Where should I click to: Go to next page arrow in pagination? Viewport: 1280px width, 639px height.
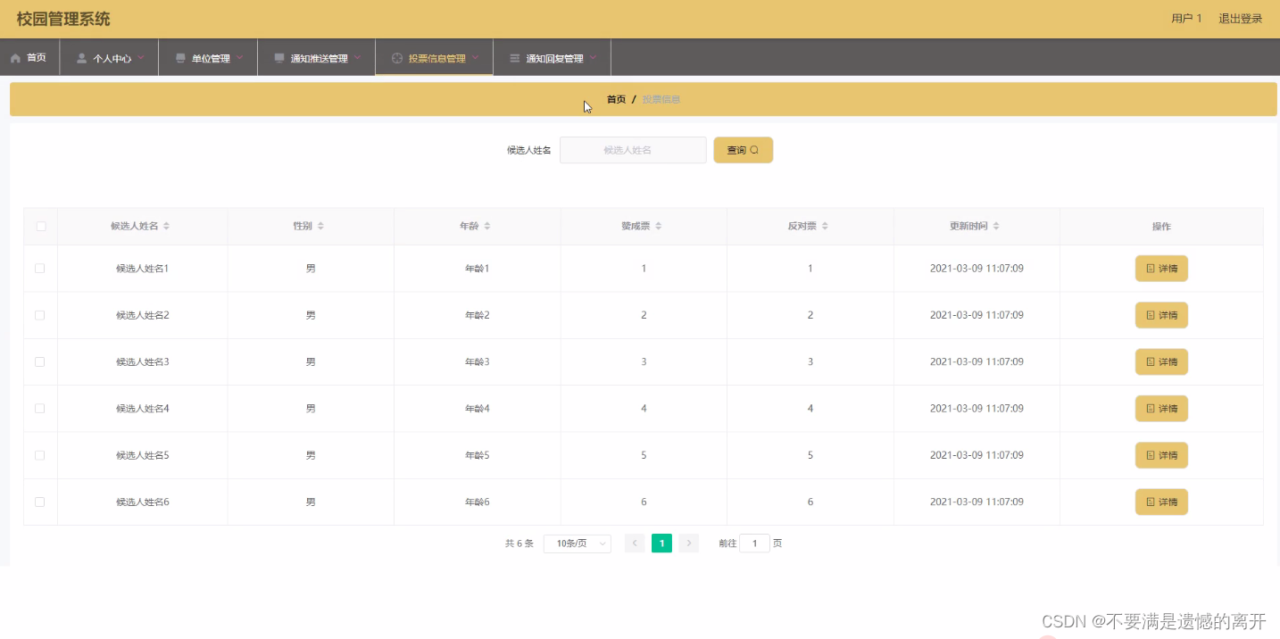[689, 544]
